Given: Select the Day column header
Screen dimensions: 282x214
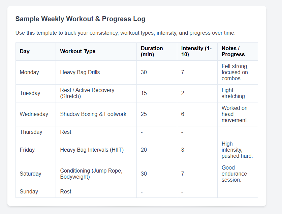Looking at the screenshot, I should [36, 52].
